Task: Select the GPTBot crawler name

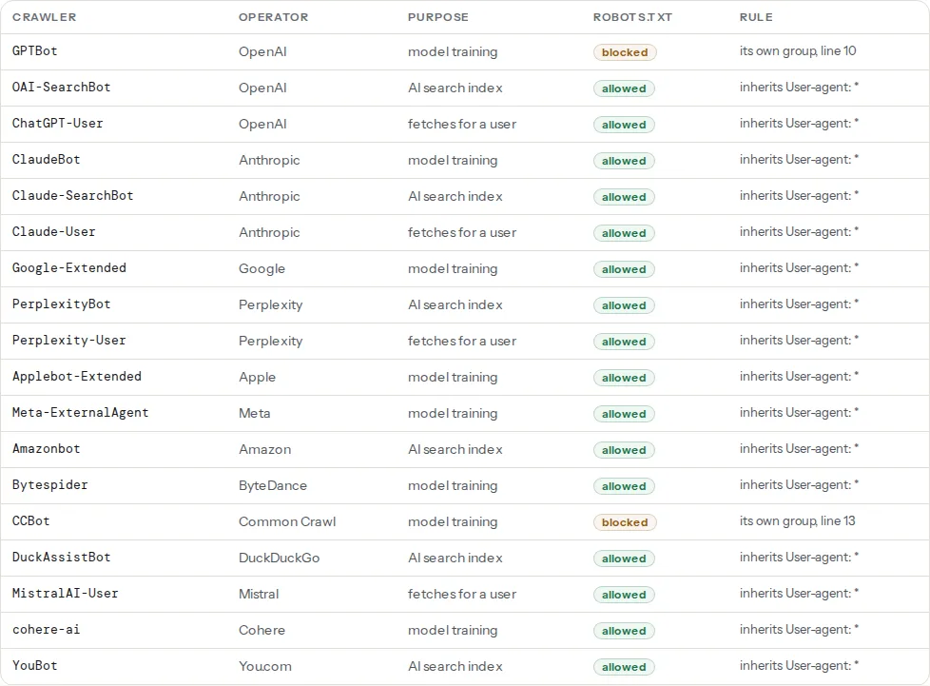Action: [35, 51]
